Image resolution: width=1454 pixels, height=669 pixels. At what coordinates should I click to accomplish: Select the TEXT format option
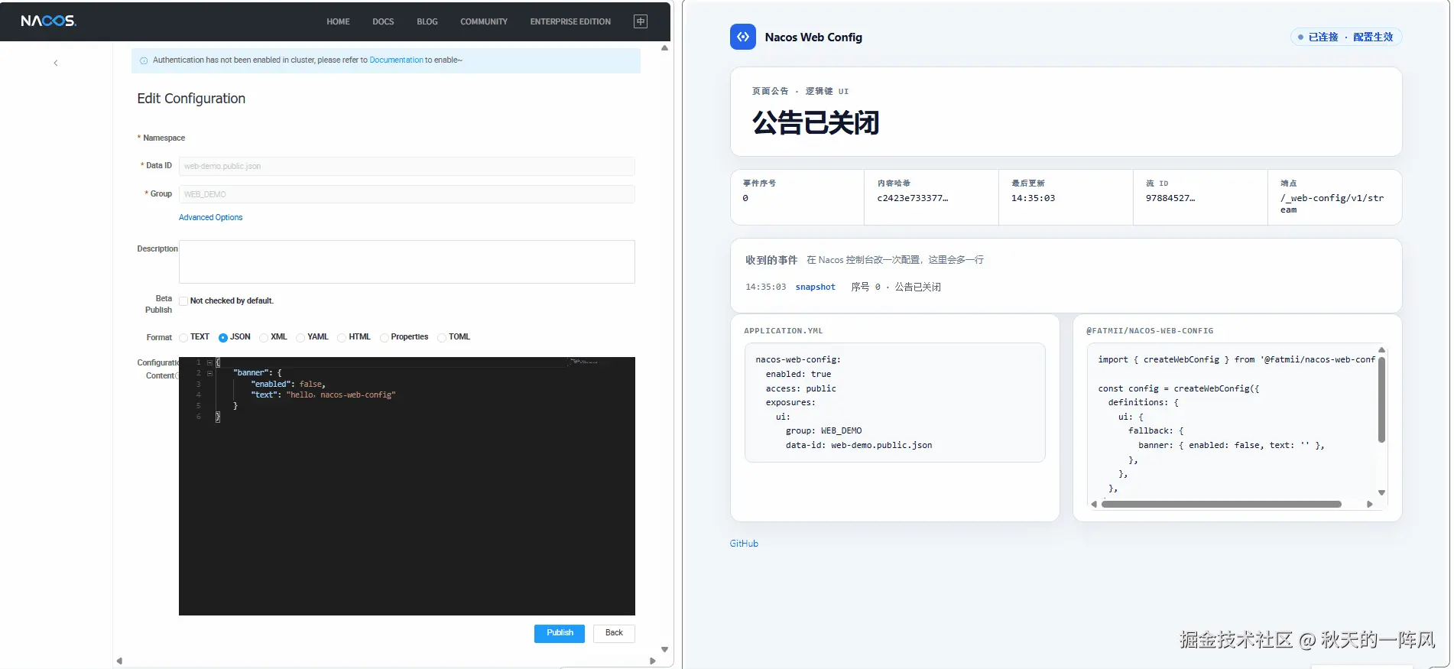[x=183, y=337]
